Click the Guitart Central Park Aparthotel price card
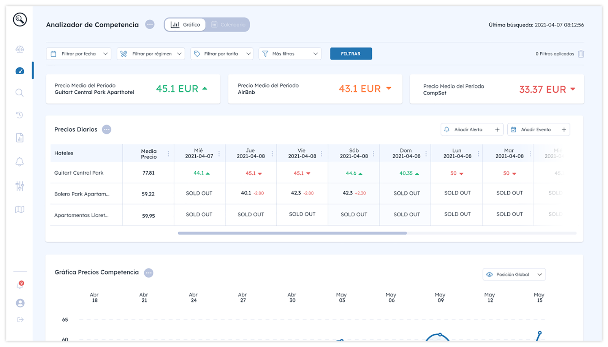This screenshot has width=608, height=347. (133, 89)
